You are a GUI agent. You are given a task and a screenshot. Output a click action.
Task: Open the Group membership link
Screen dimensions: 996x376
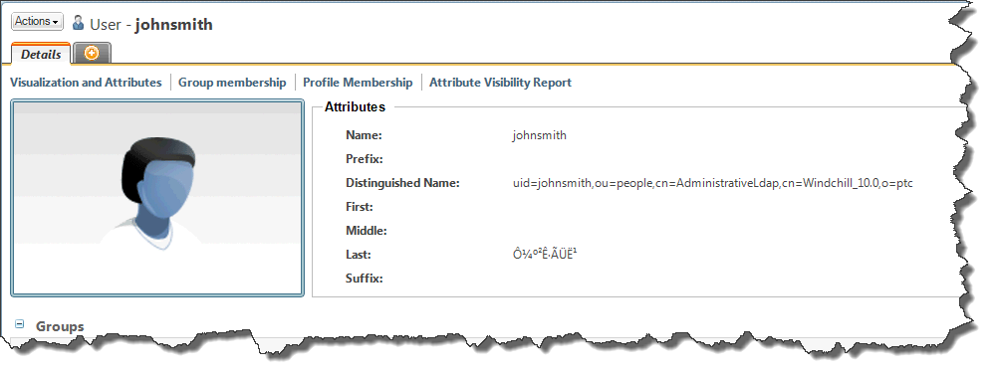coord(232,83)
